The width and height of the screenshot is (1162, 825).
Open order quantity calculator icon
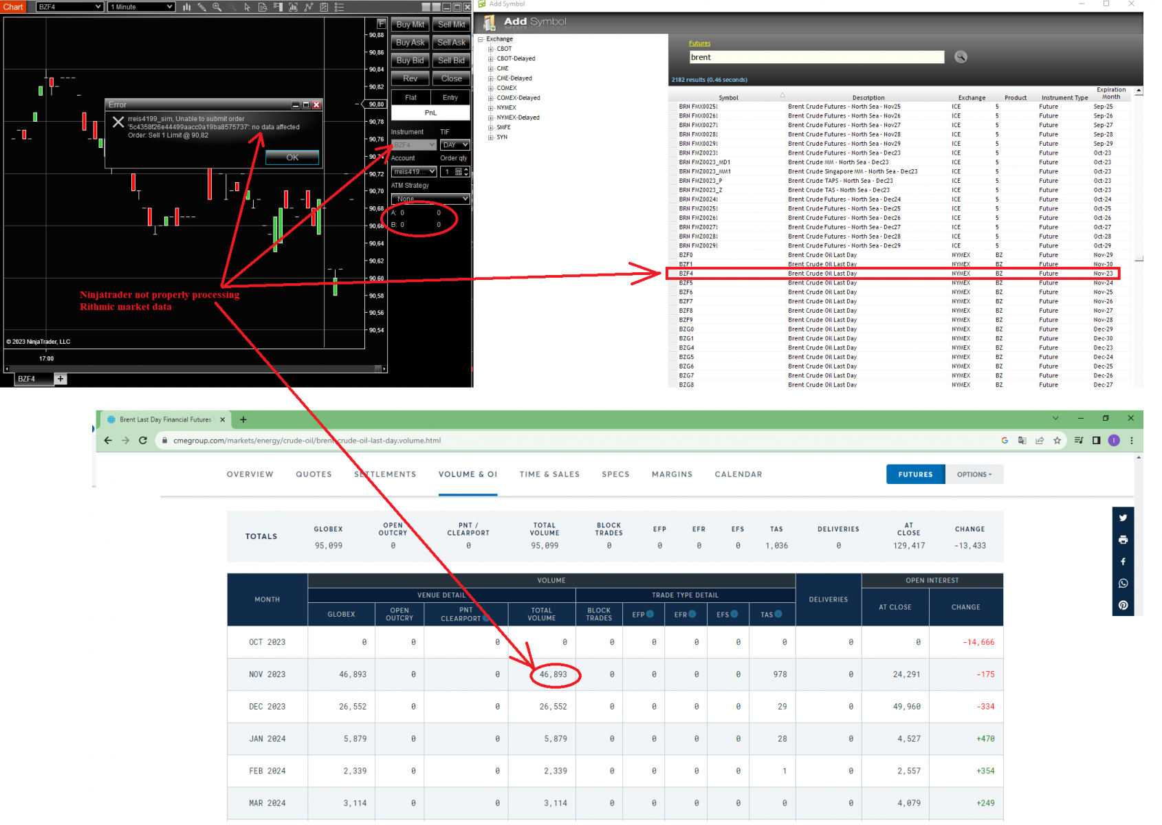[459, 172]
